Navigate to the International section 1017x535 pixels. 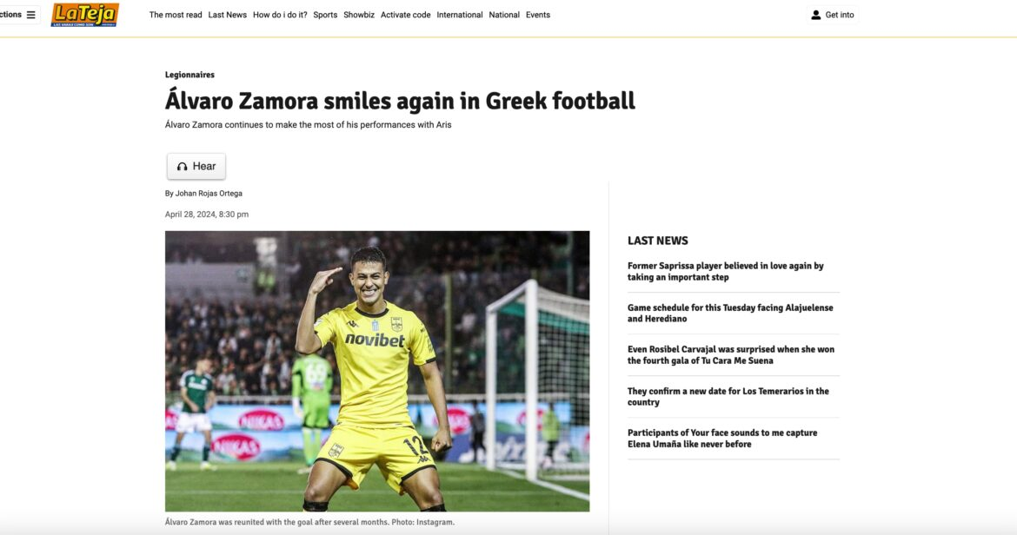(x=460, y=15)
